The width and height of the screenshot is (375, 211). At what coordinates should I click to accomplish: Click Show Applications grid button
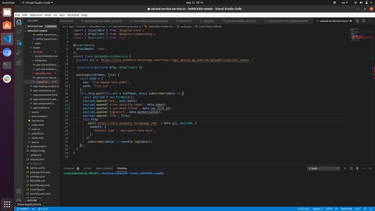click(7, 204)
